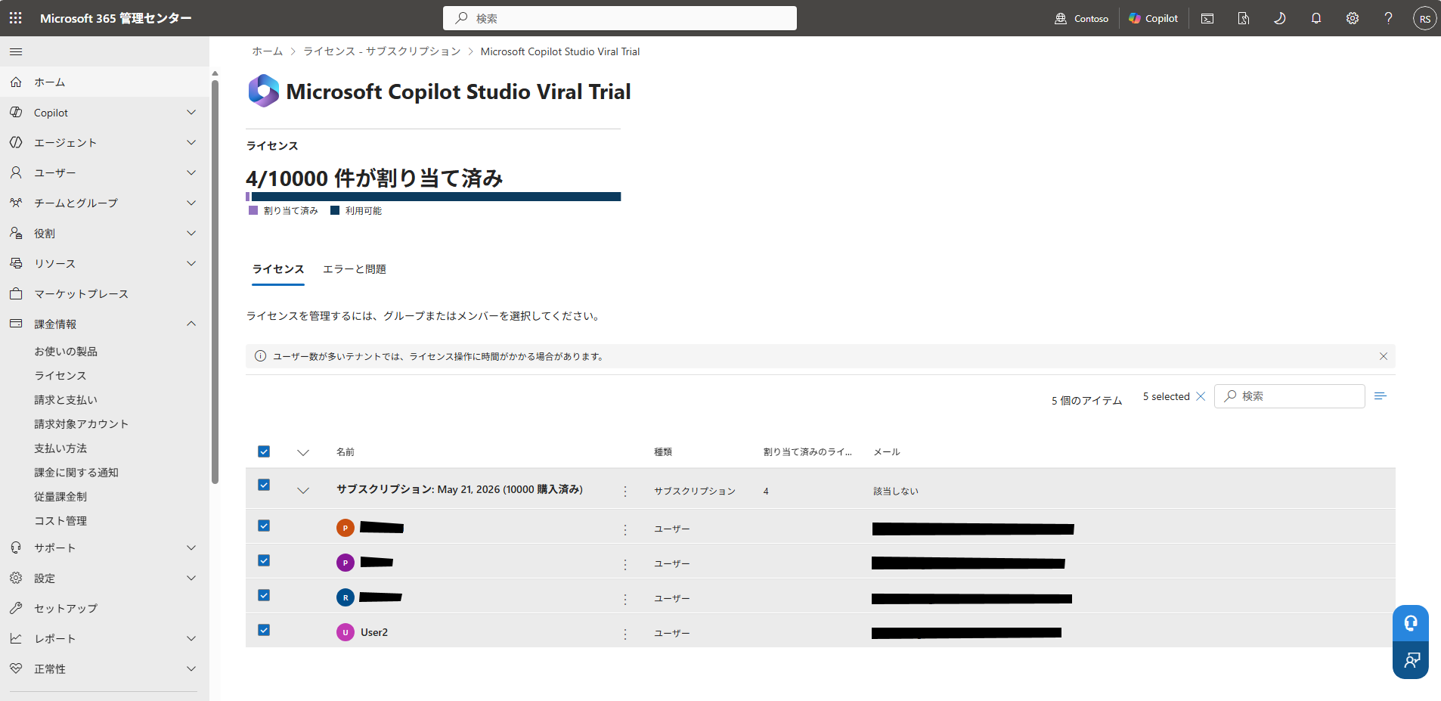The image size is (1441, 701).
Task: Toggle dark mode moon icon
Action: 1280,18
